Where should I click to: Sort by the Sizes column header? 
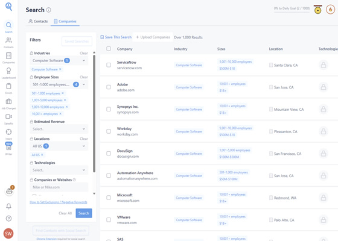221,49
